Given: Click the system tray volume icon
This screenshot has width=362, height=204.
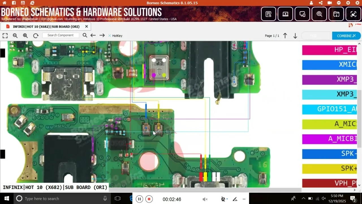Looking at the screenshot, I should coord(324,198).
